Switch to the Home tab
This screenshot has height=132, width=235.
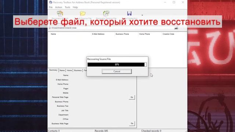click(x=69, y=70)
